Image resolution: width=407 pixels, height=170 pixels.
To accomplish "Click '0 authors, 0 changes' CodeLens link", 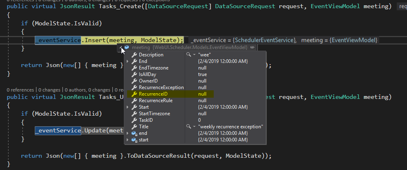I will coord(88,90).
